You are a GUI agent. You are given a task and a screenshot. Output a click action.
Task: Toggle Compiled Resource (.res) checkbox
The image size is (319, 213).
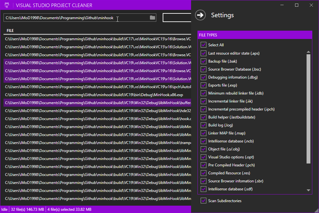click(x=204, y=173)
